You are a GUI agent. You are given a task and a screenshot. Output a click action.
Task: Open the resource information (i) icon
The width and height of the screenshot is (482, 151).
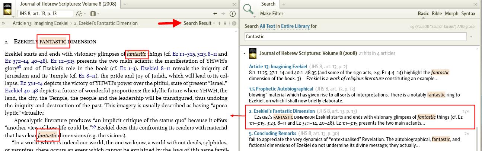pos(233,14)
